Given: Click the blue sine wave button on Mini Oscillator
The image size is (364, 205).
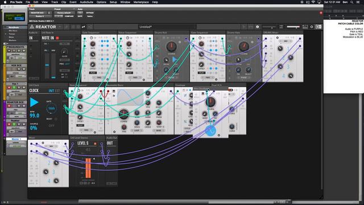Looking at the screenshot, I should [x=210, y=131].
